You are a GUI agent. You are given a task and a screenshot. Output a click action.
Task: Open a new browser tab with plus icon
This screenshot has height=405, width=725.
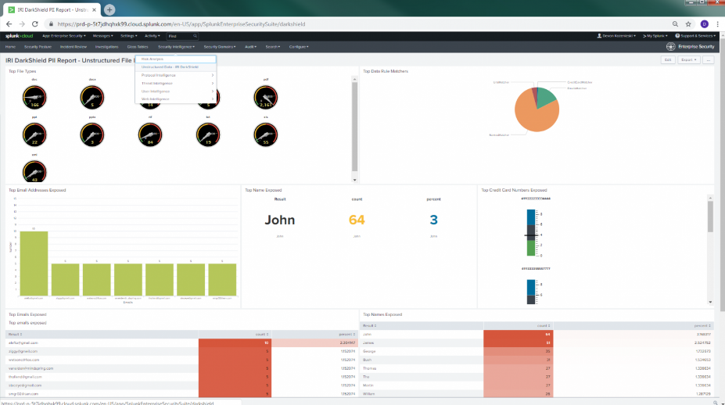click(x=109, y=9)
